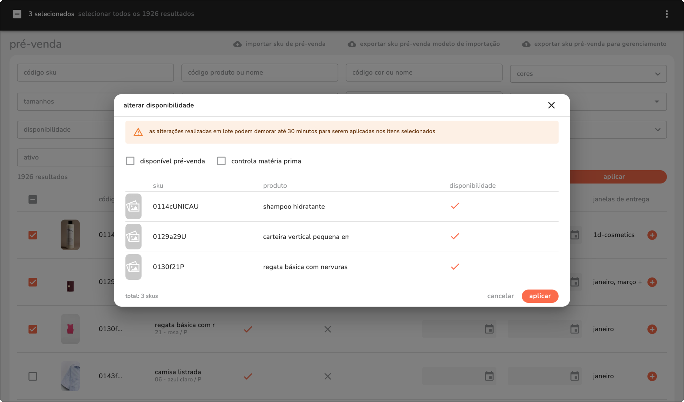Open calendar icon in camisa listrada row

[x=489, y=376]
